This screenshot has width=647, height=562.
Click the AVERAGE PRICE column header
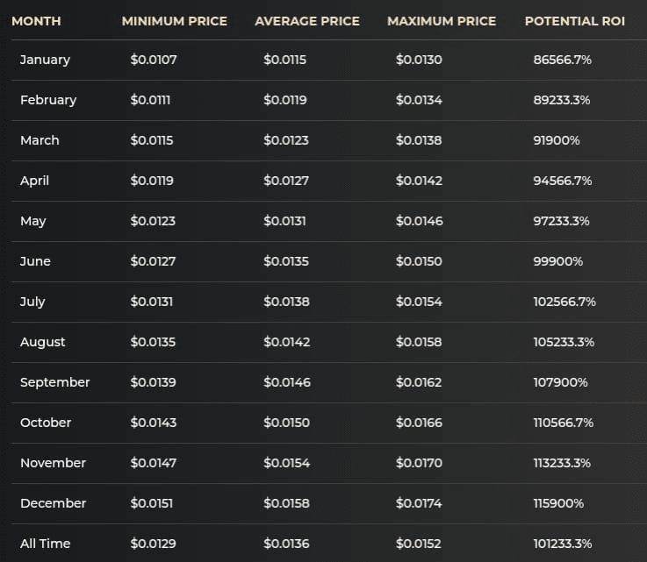click(307, 20)
